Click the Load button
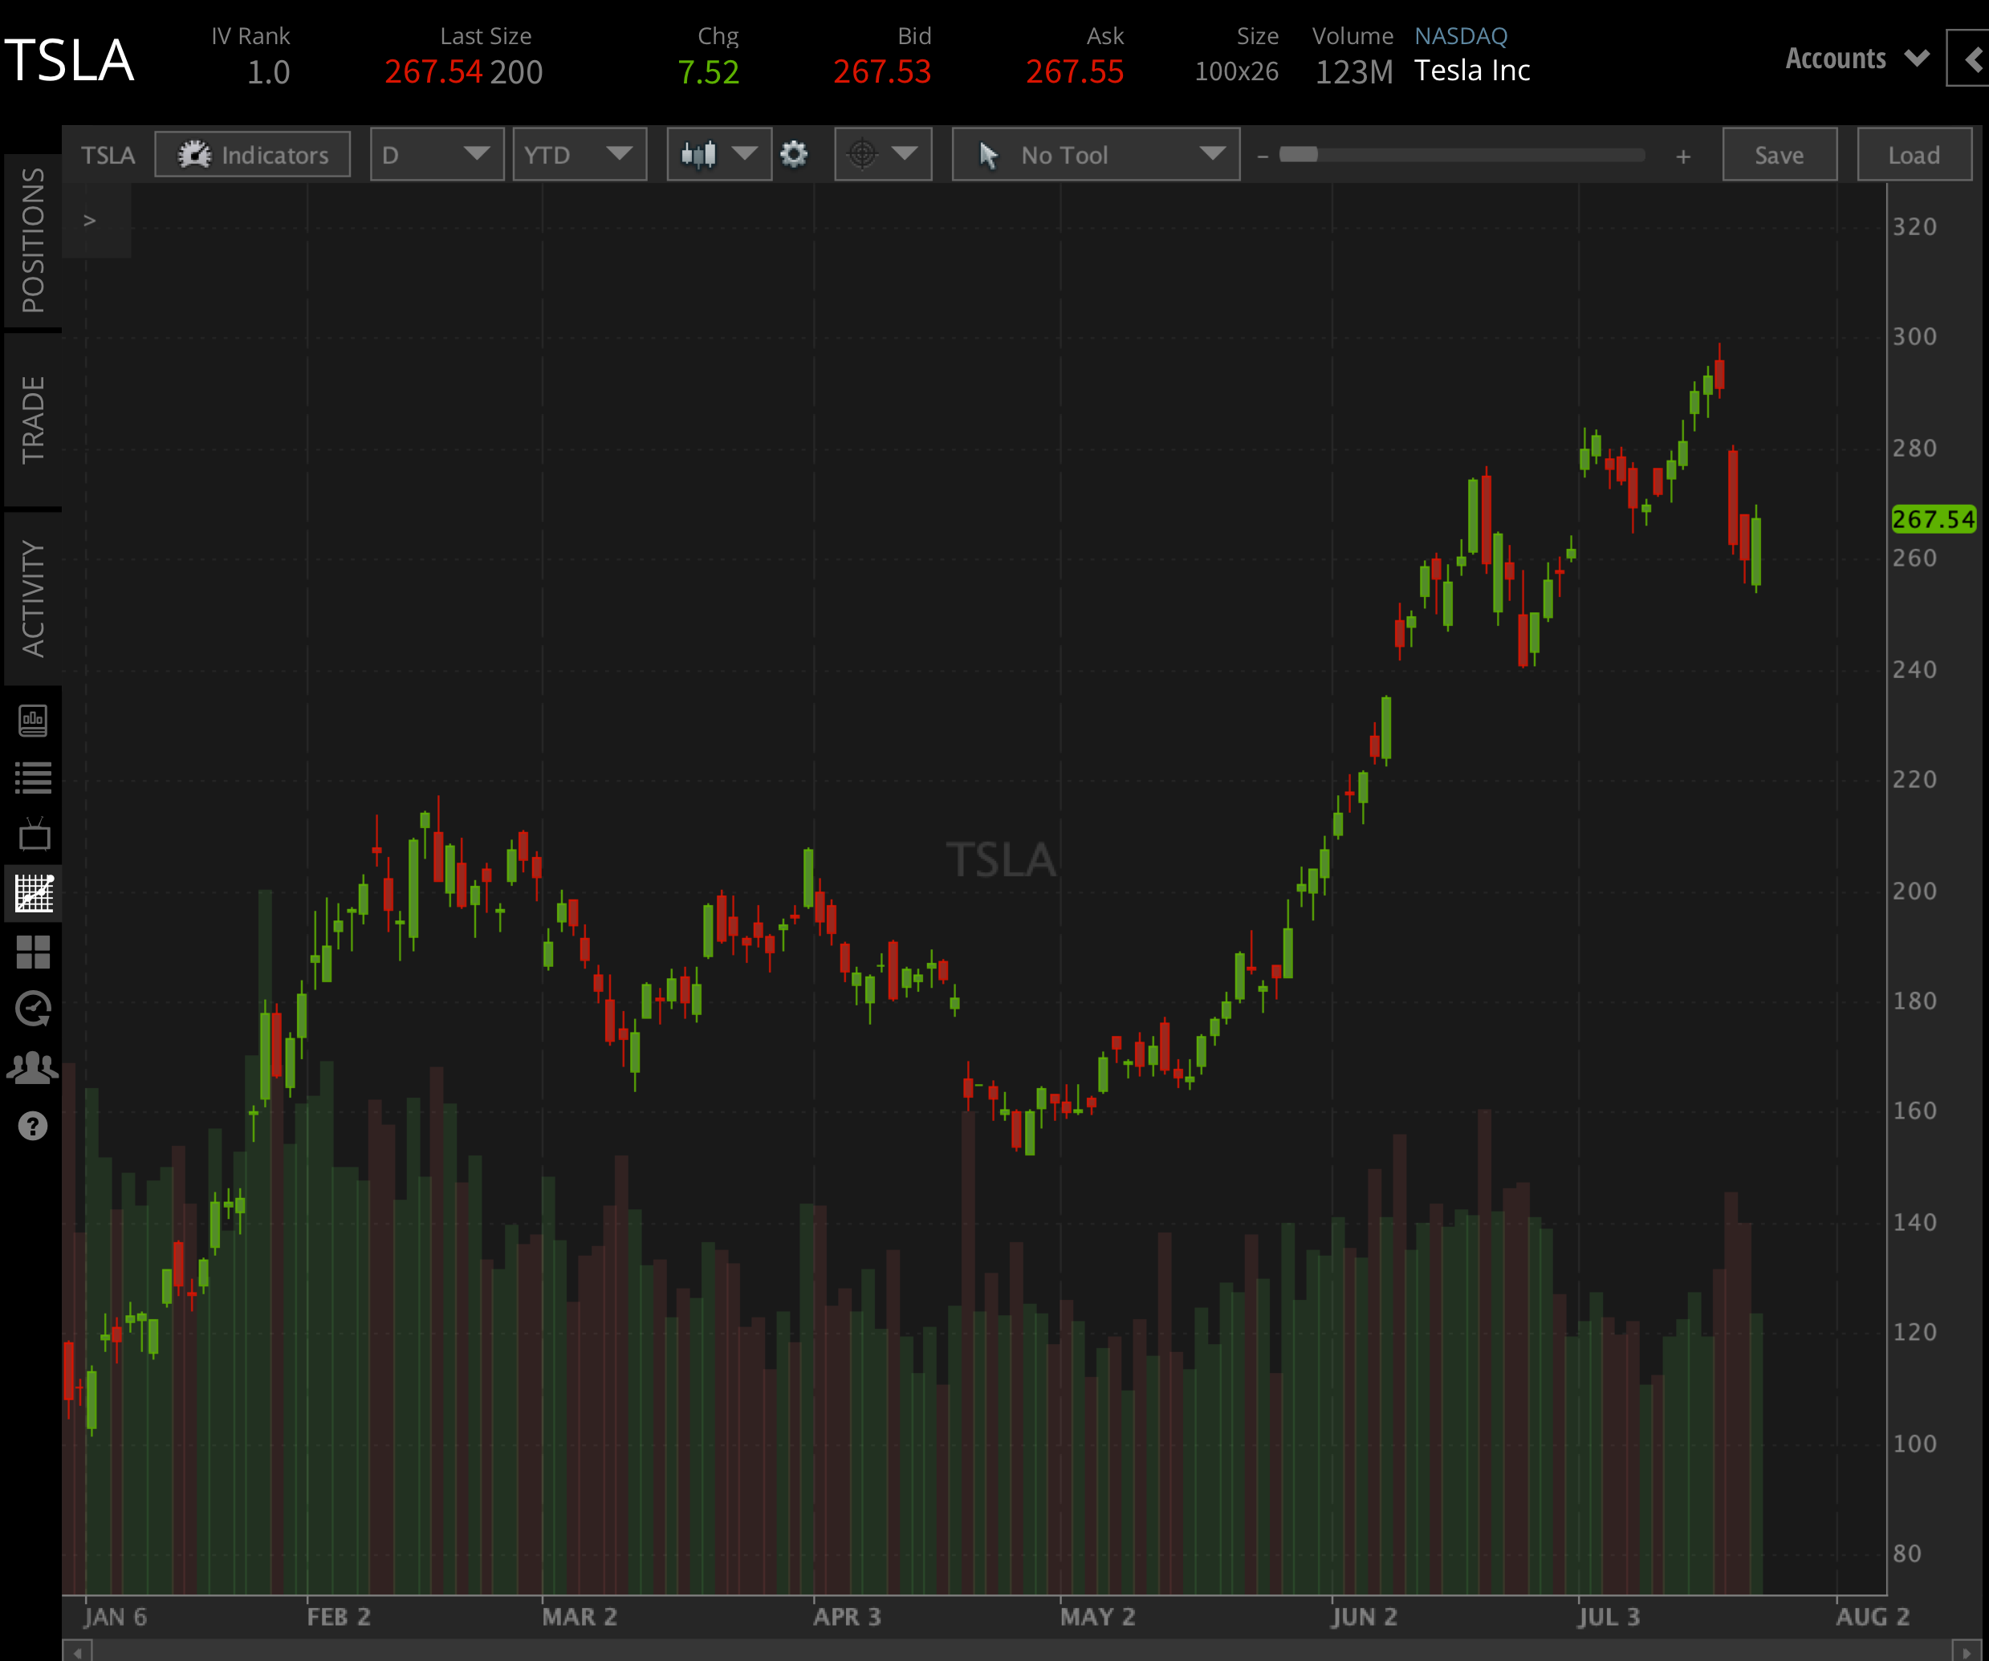 [1914, 154]
